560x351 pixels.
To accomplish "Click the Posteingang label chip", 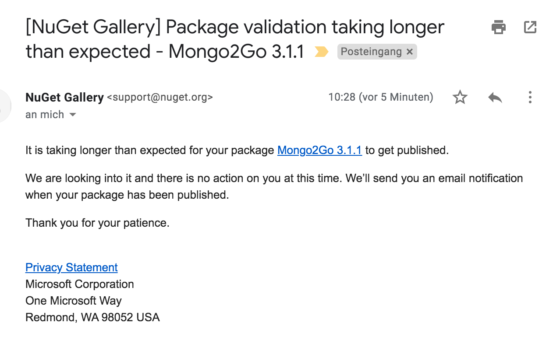I will tap(371, 52).
